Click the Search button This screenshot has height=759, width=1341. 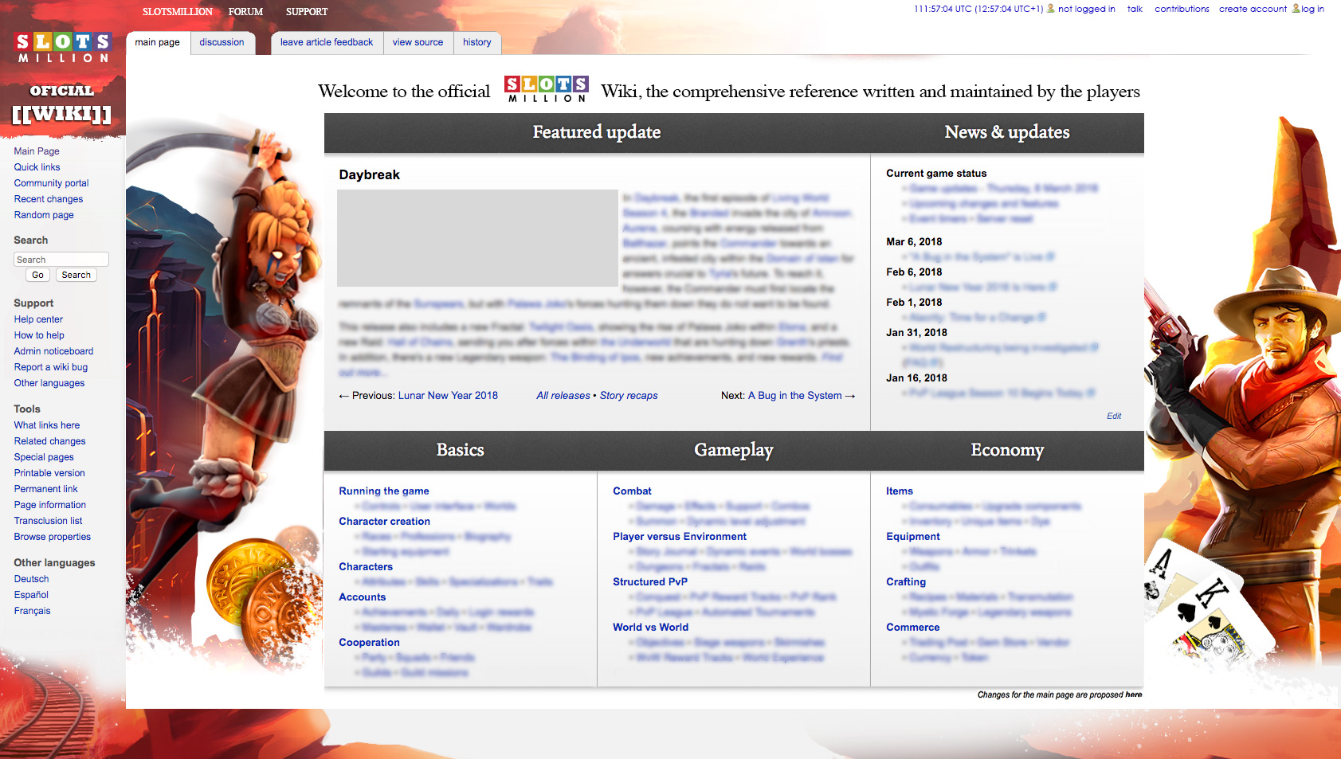(76, 275)
